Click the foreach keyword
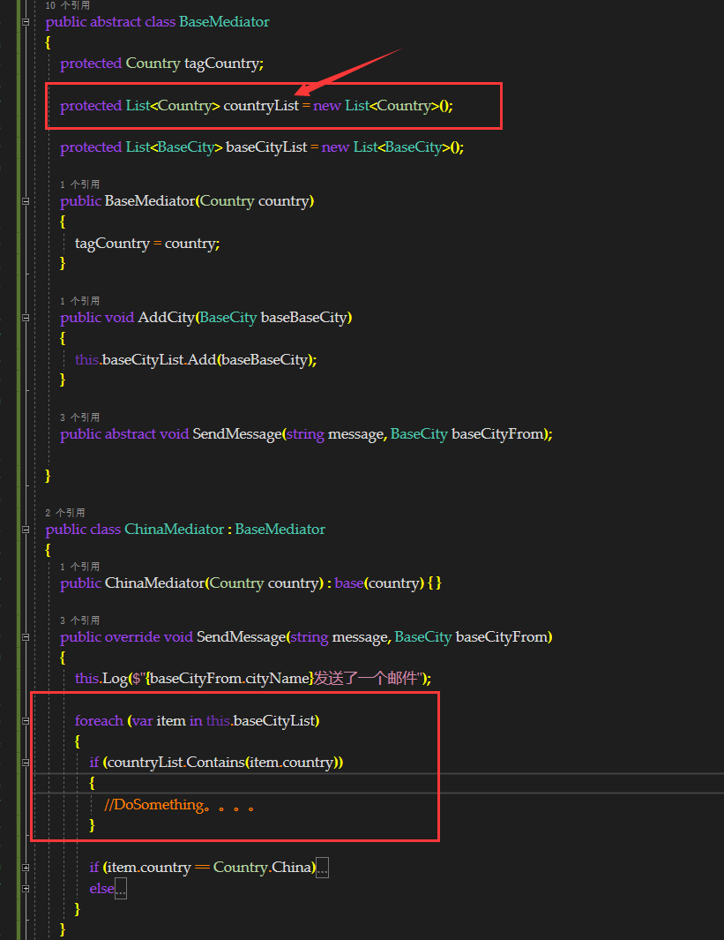 (x=99, y=720)
